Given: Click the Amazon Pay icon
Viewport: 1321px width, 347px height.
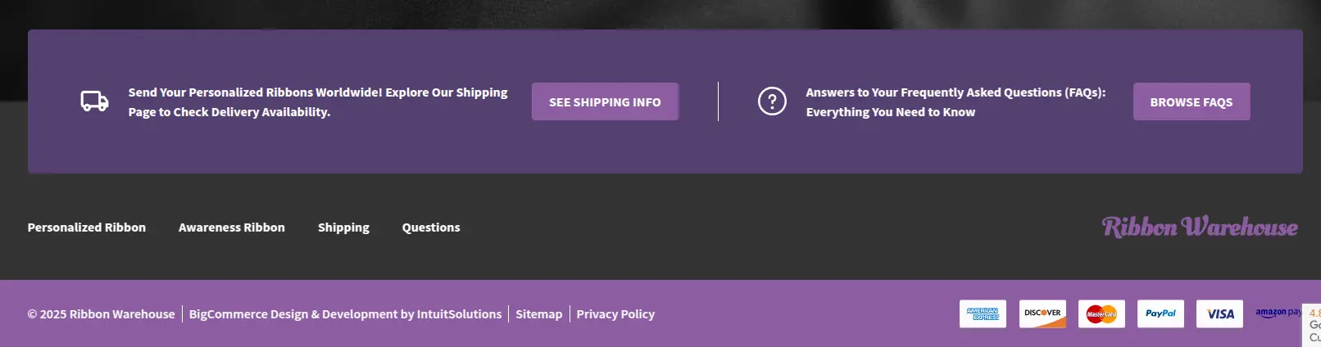Looking at the screenshot, I should click(1278, 313).
